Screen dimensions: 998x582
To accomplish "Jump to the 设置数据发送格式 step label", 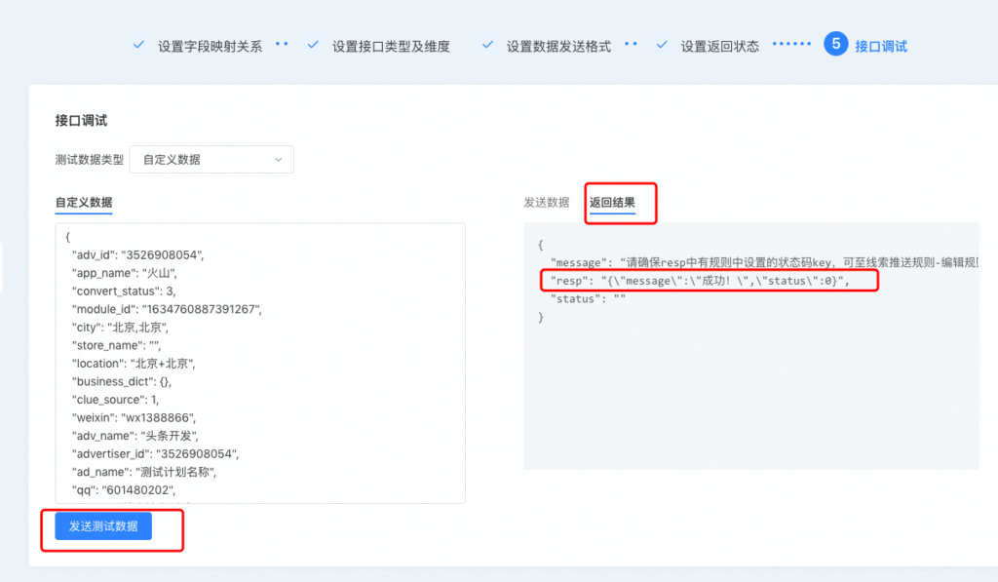I will tap(558, 46).
